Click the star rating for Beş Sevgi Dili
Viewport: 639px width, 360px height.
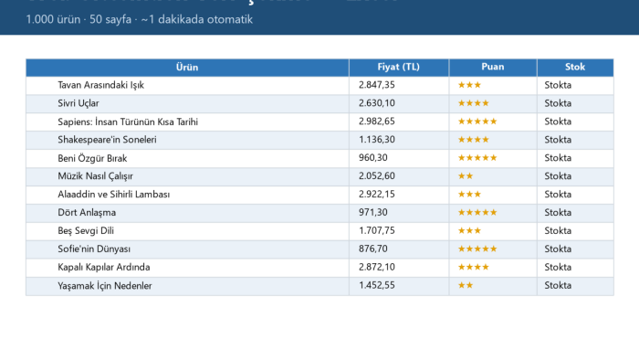(469, 231)
